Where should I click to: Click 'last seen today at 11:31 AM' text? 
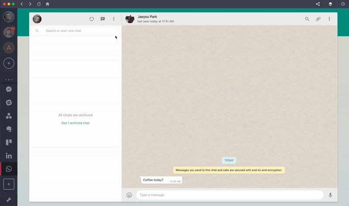[155, 21]
